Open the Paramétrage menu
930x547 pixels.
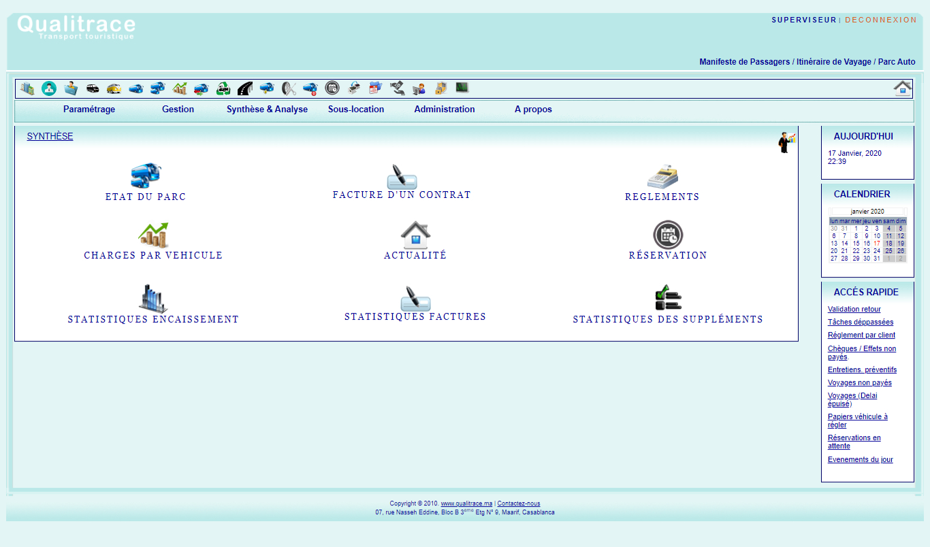(89, 110)
